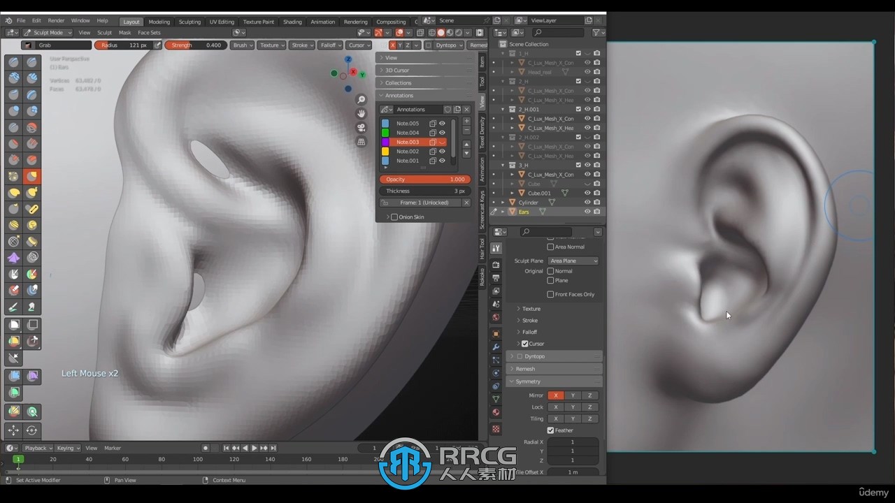Adjust the Radius slider
This screenshot has height=503, width=895.
(x=123, y=45)
